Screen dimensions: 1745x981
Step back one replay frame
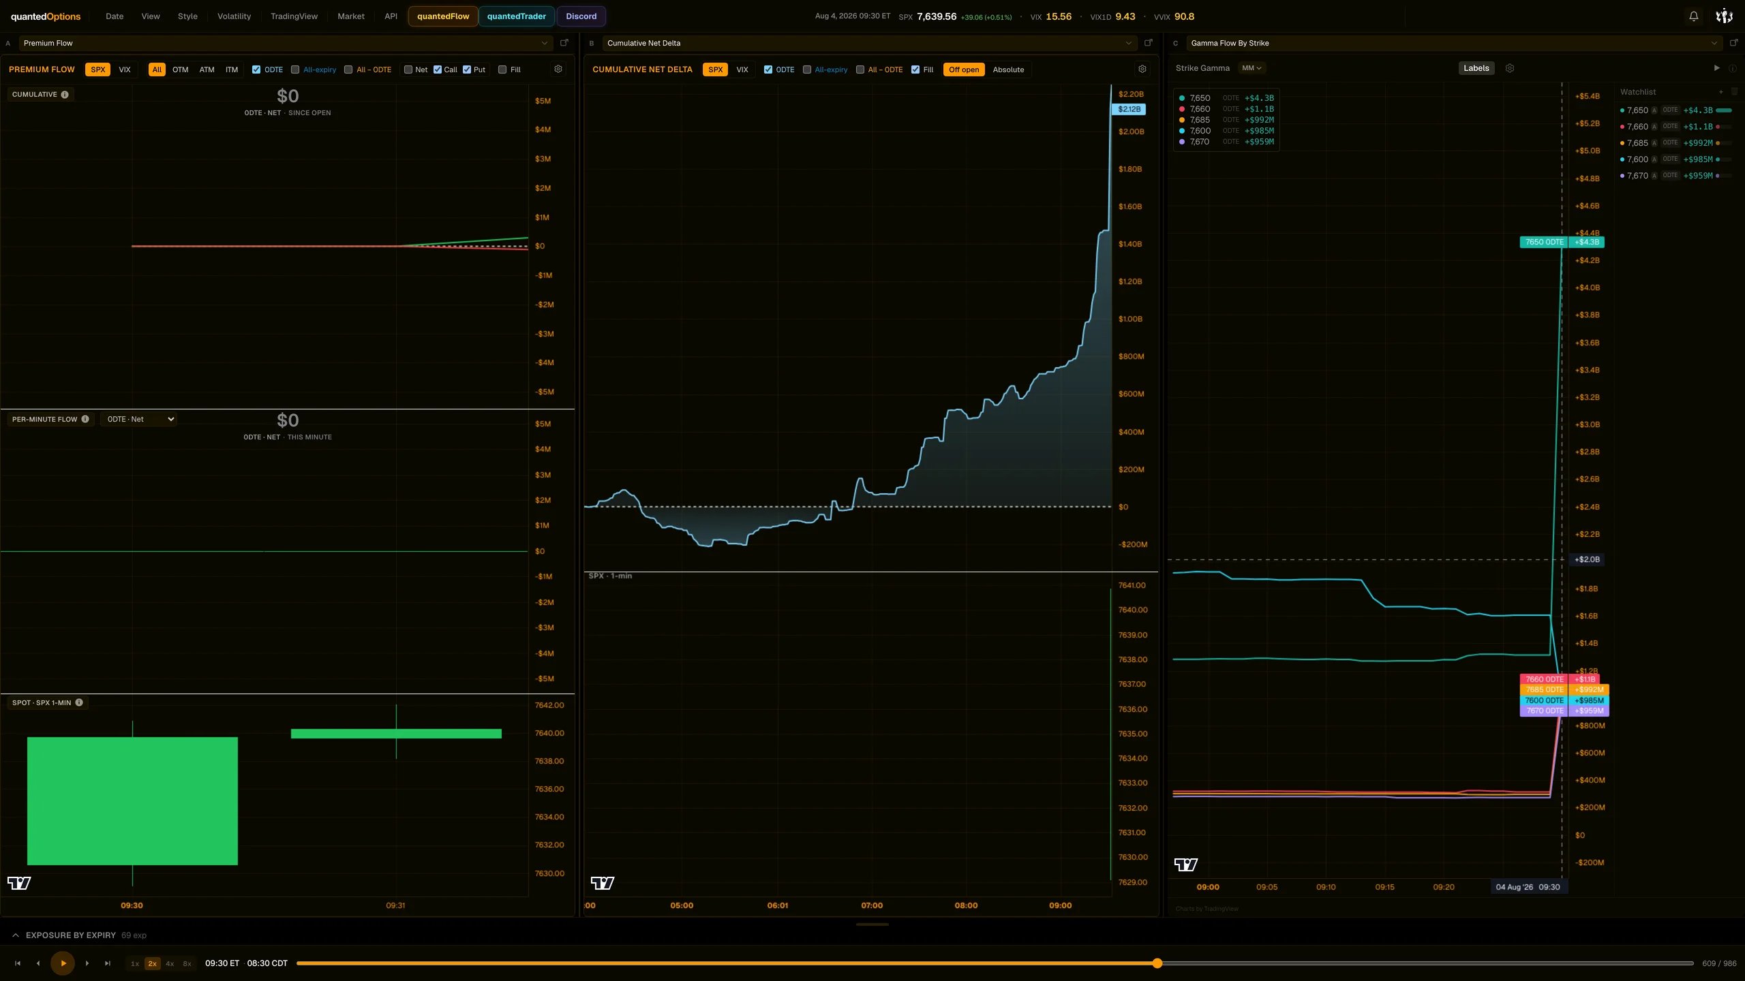coord(38,963)
